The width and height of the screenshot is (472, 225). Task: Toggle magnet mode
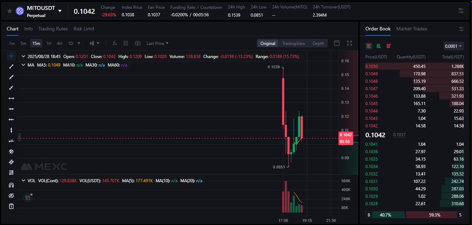11,185
